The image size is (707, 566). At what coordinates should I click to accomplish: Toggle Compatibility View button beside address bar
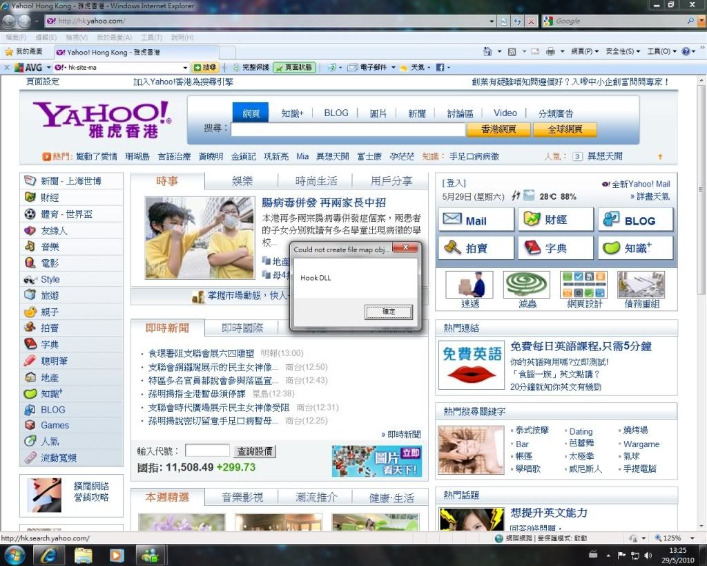pyautogui.click(x=505, y=21)
